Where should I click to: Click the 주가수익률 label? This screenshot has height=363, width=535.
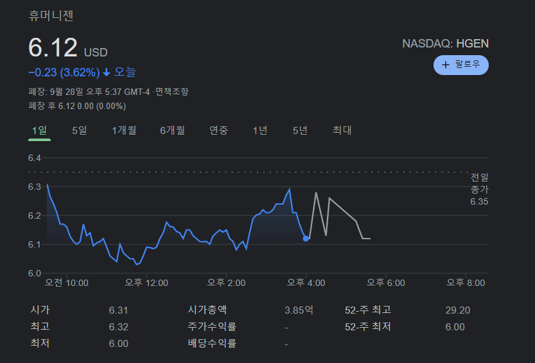click(211, 326)
